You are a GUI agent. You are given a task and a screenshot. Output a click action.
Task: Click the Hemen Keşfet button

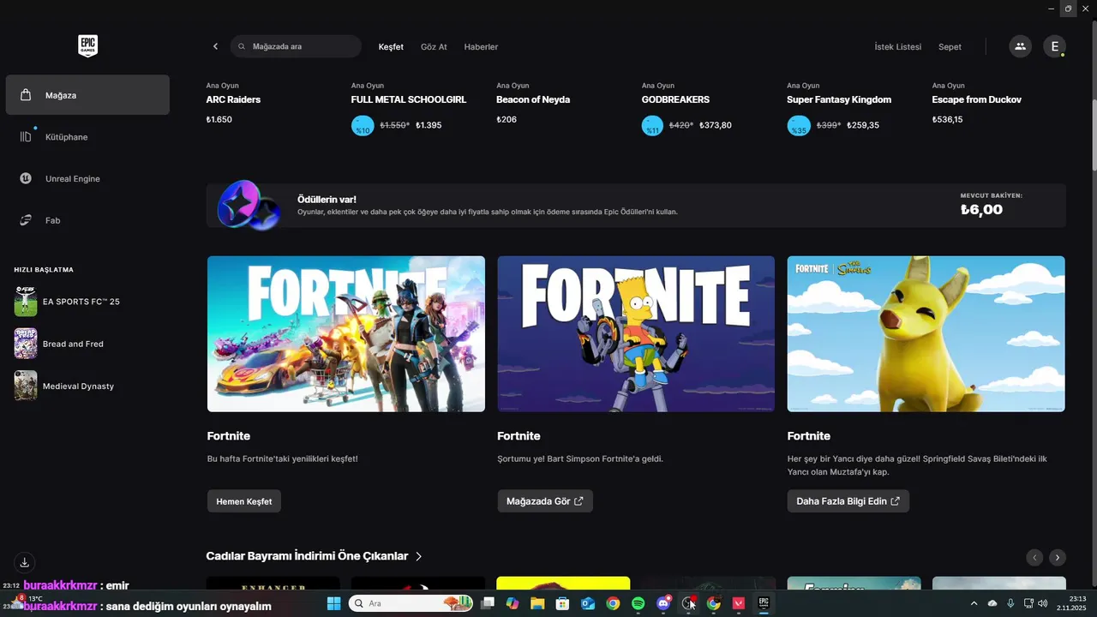(x=244, y=501)
